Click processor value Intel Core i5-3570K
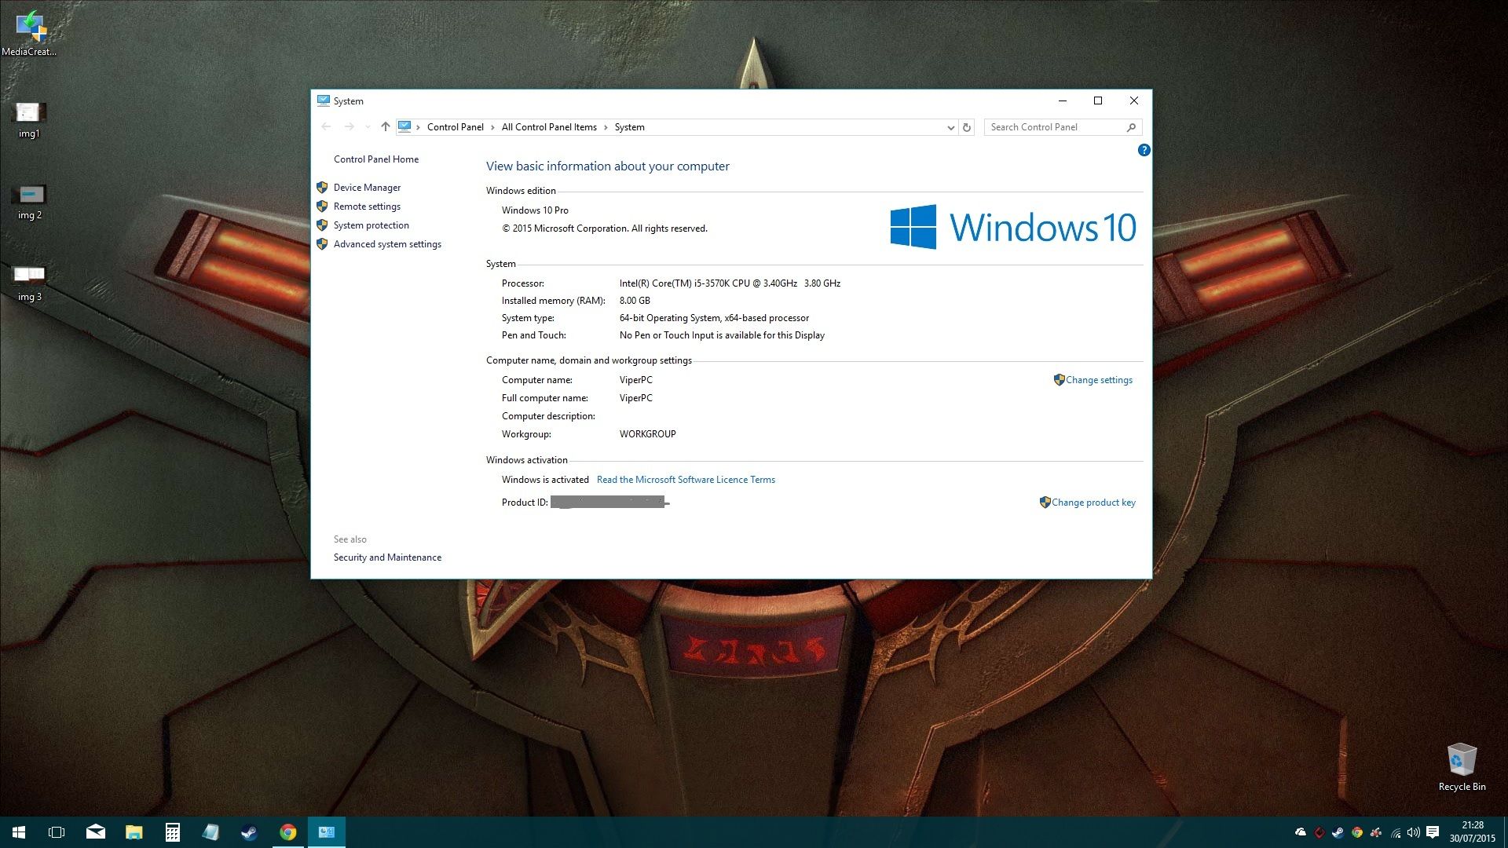1508x848 pixels. [x=730, y=283]
